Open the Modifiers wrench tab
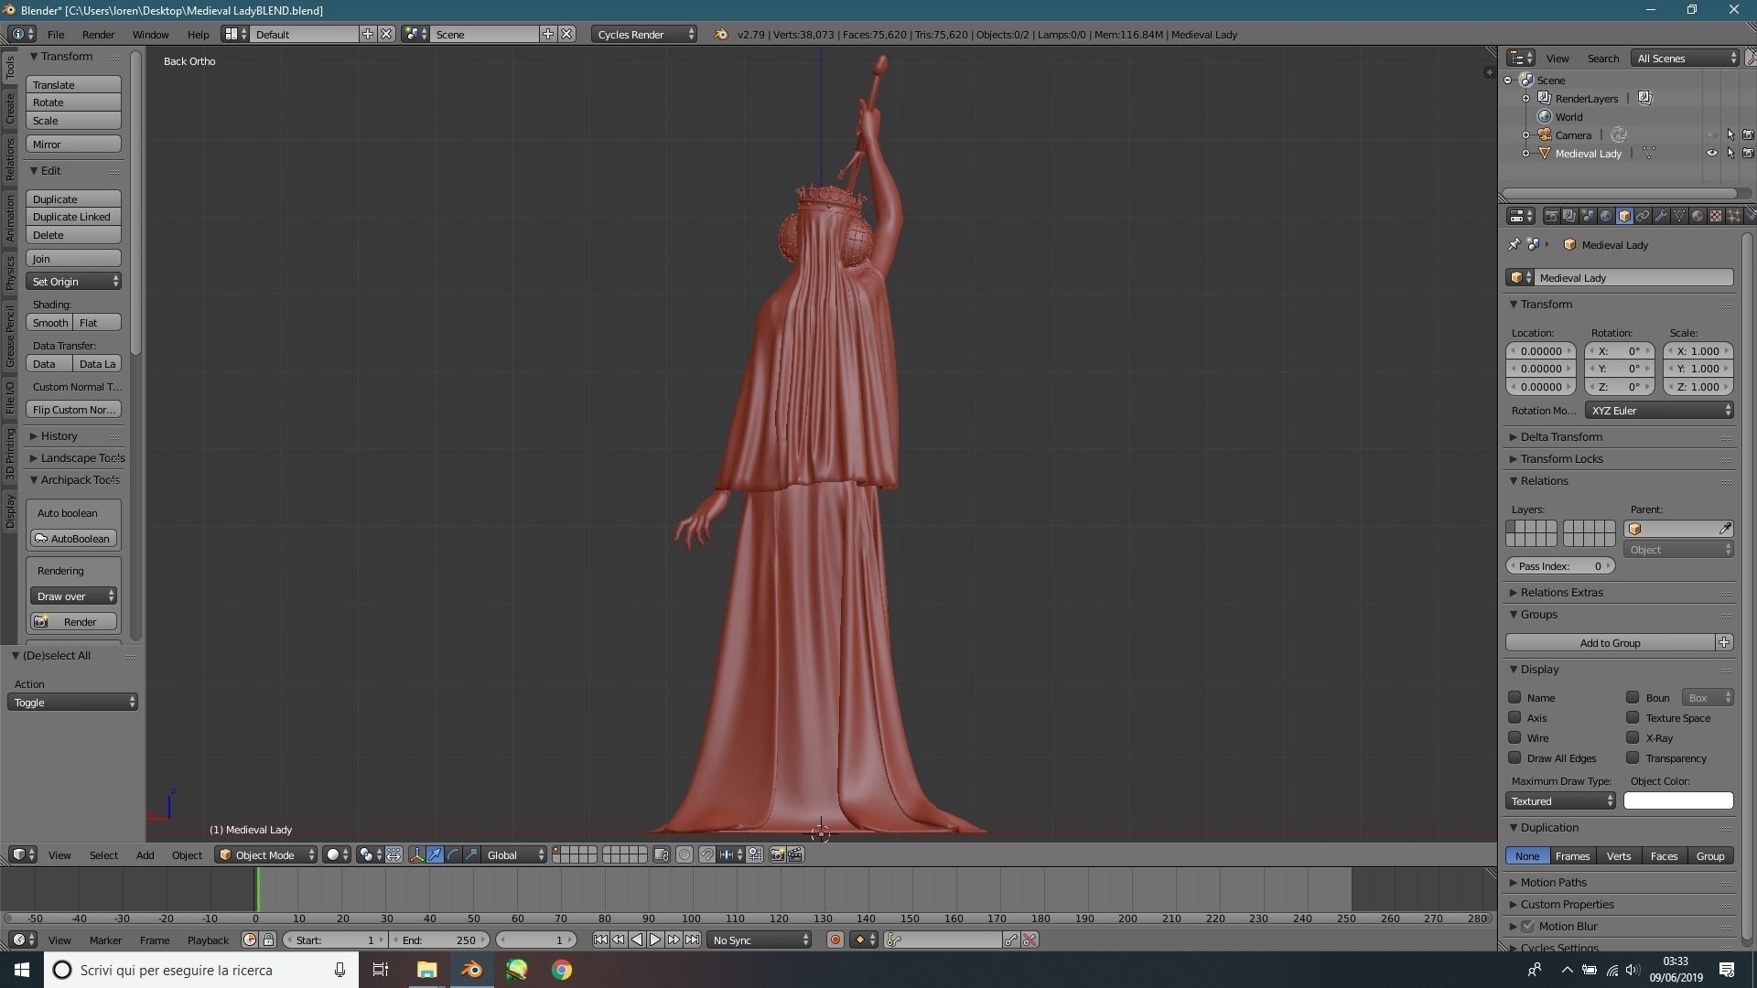This screenshot has height=988, width=1757. [x=1661, y=216]
